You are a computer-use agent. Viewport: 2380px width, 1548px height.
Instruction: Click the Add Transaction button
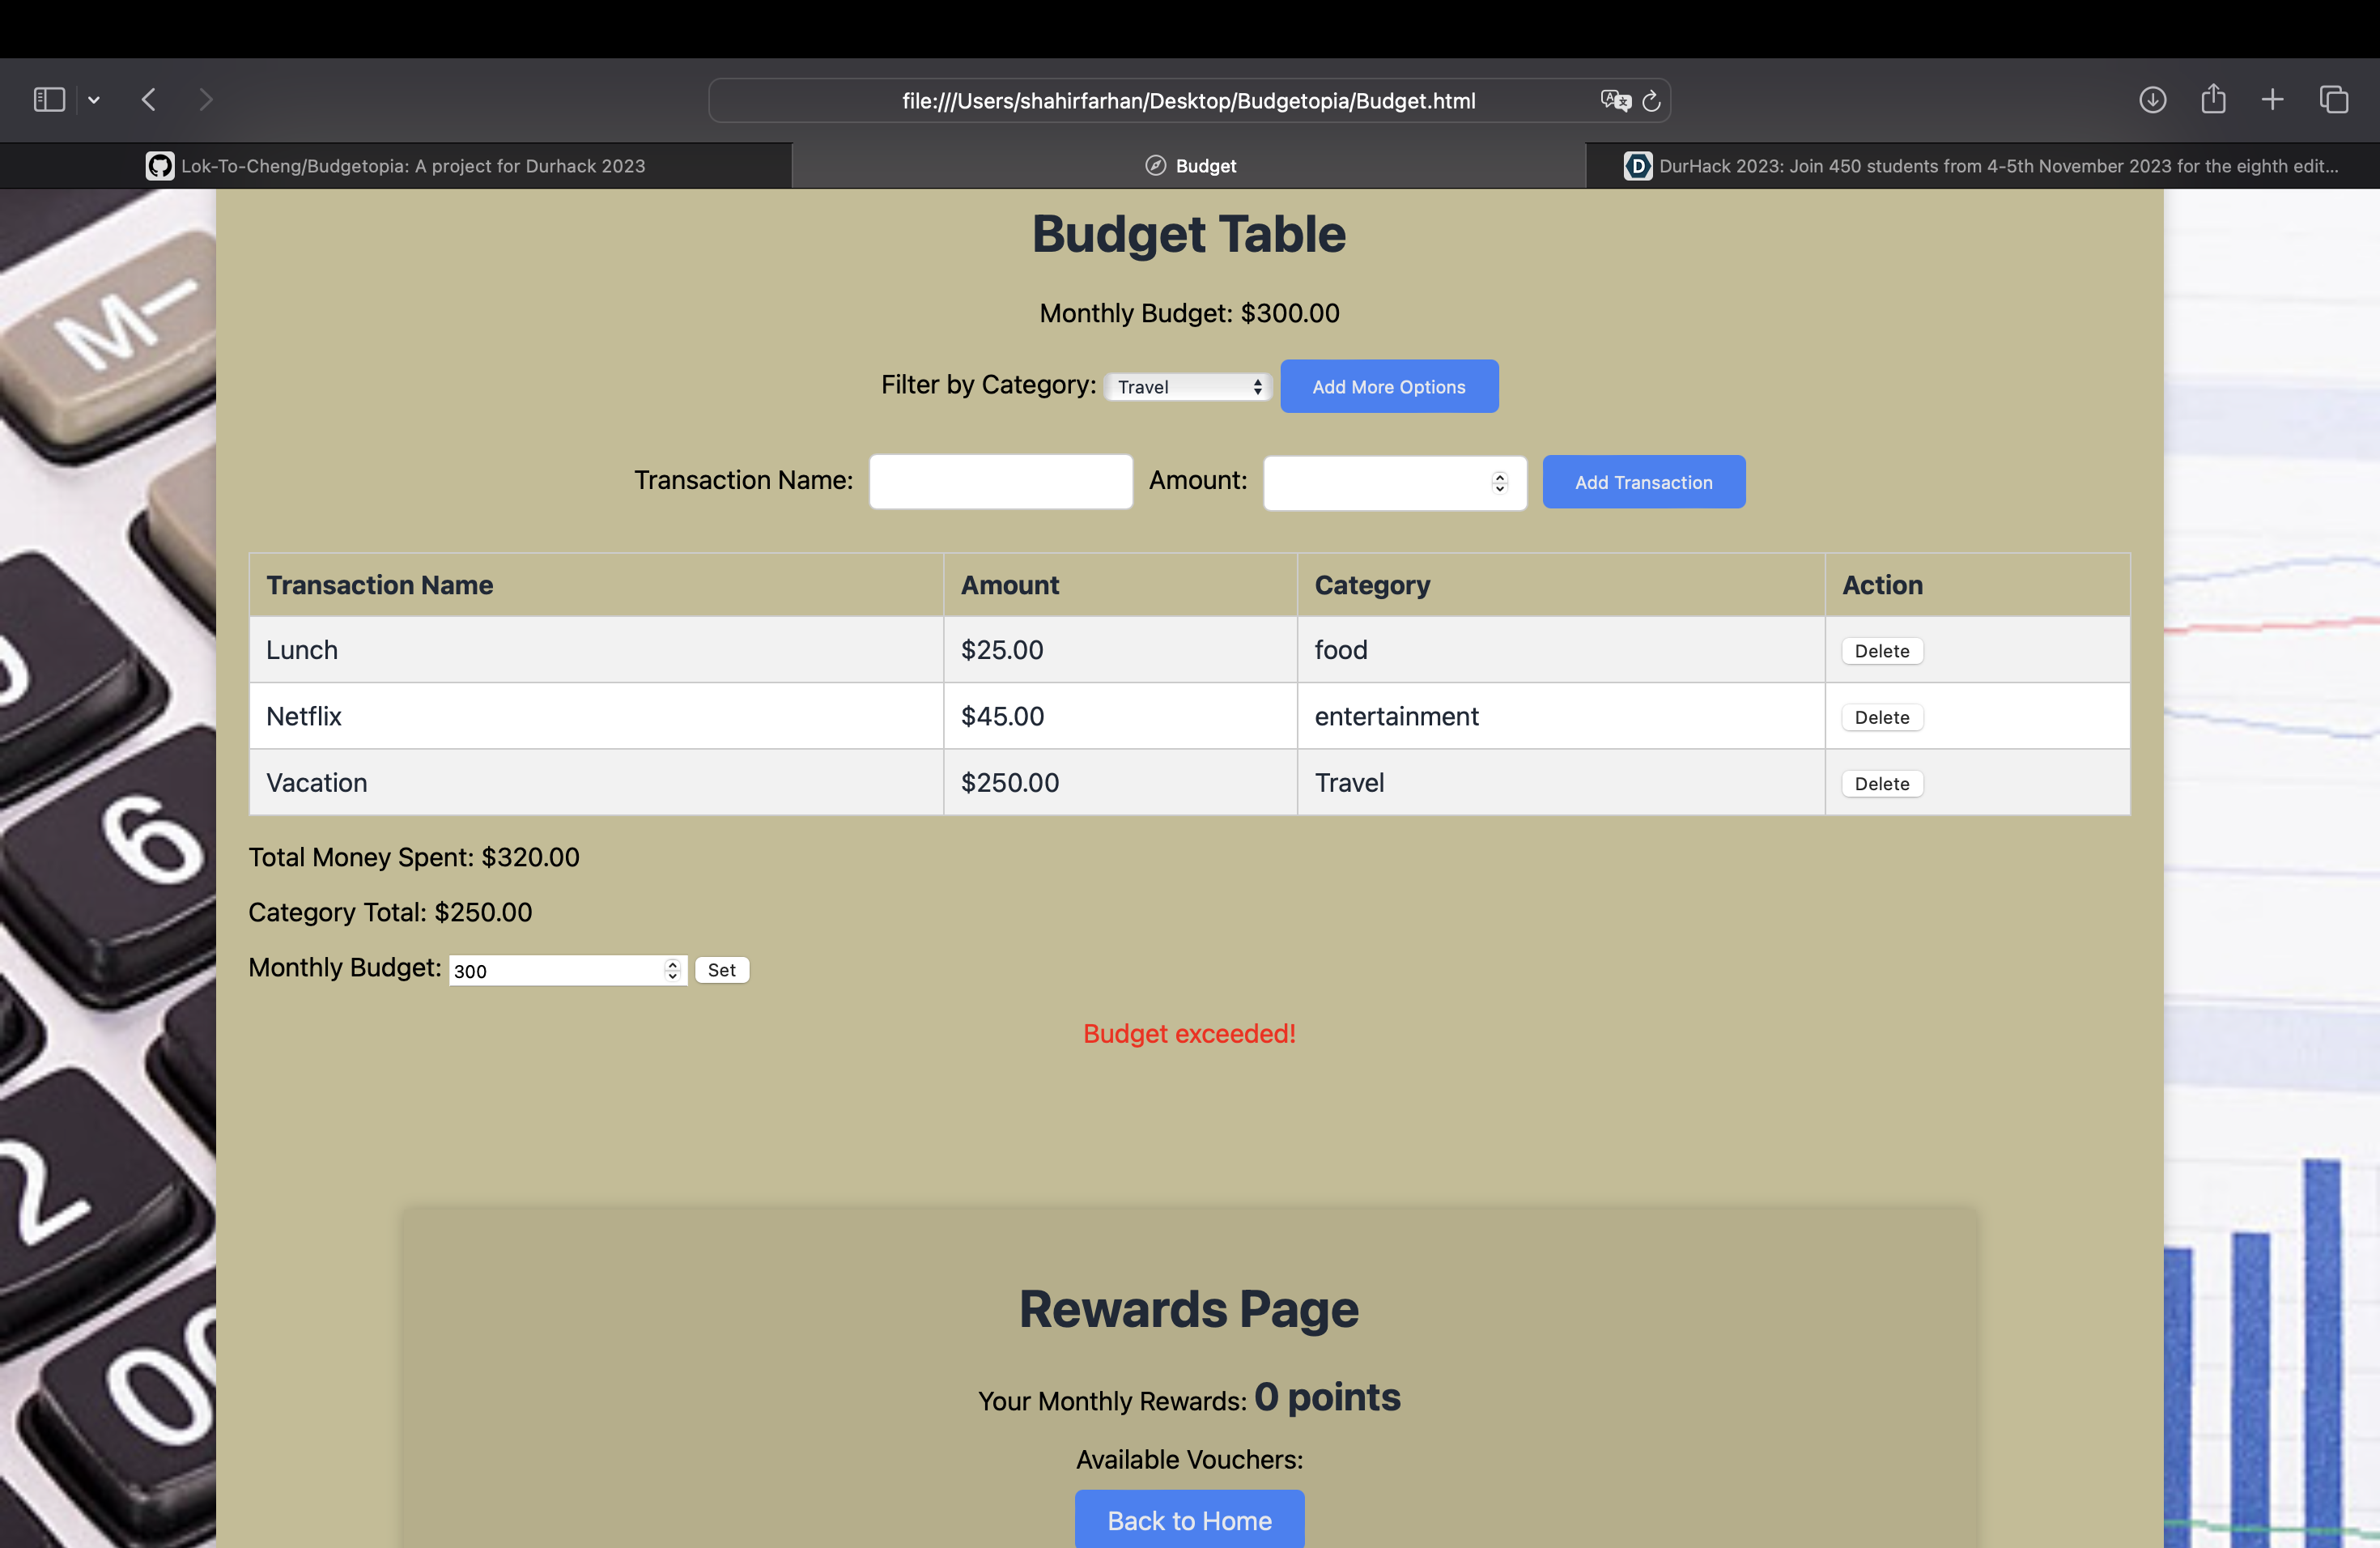(x=1643, y=482)
